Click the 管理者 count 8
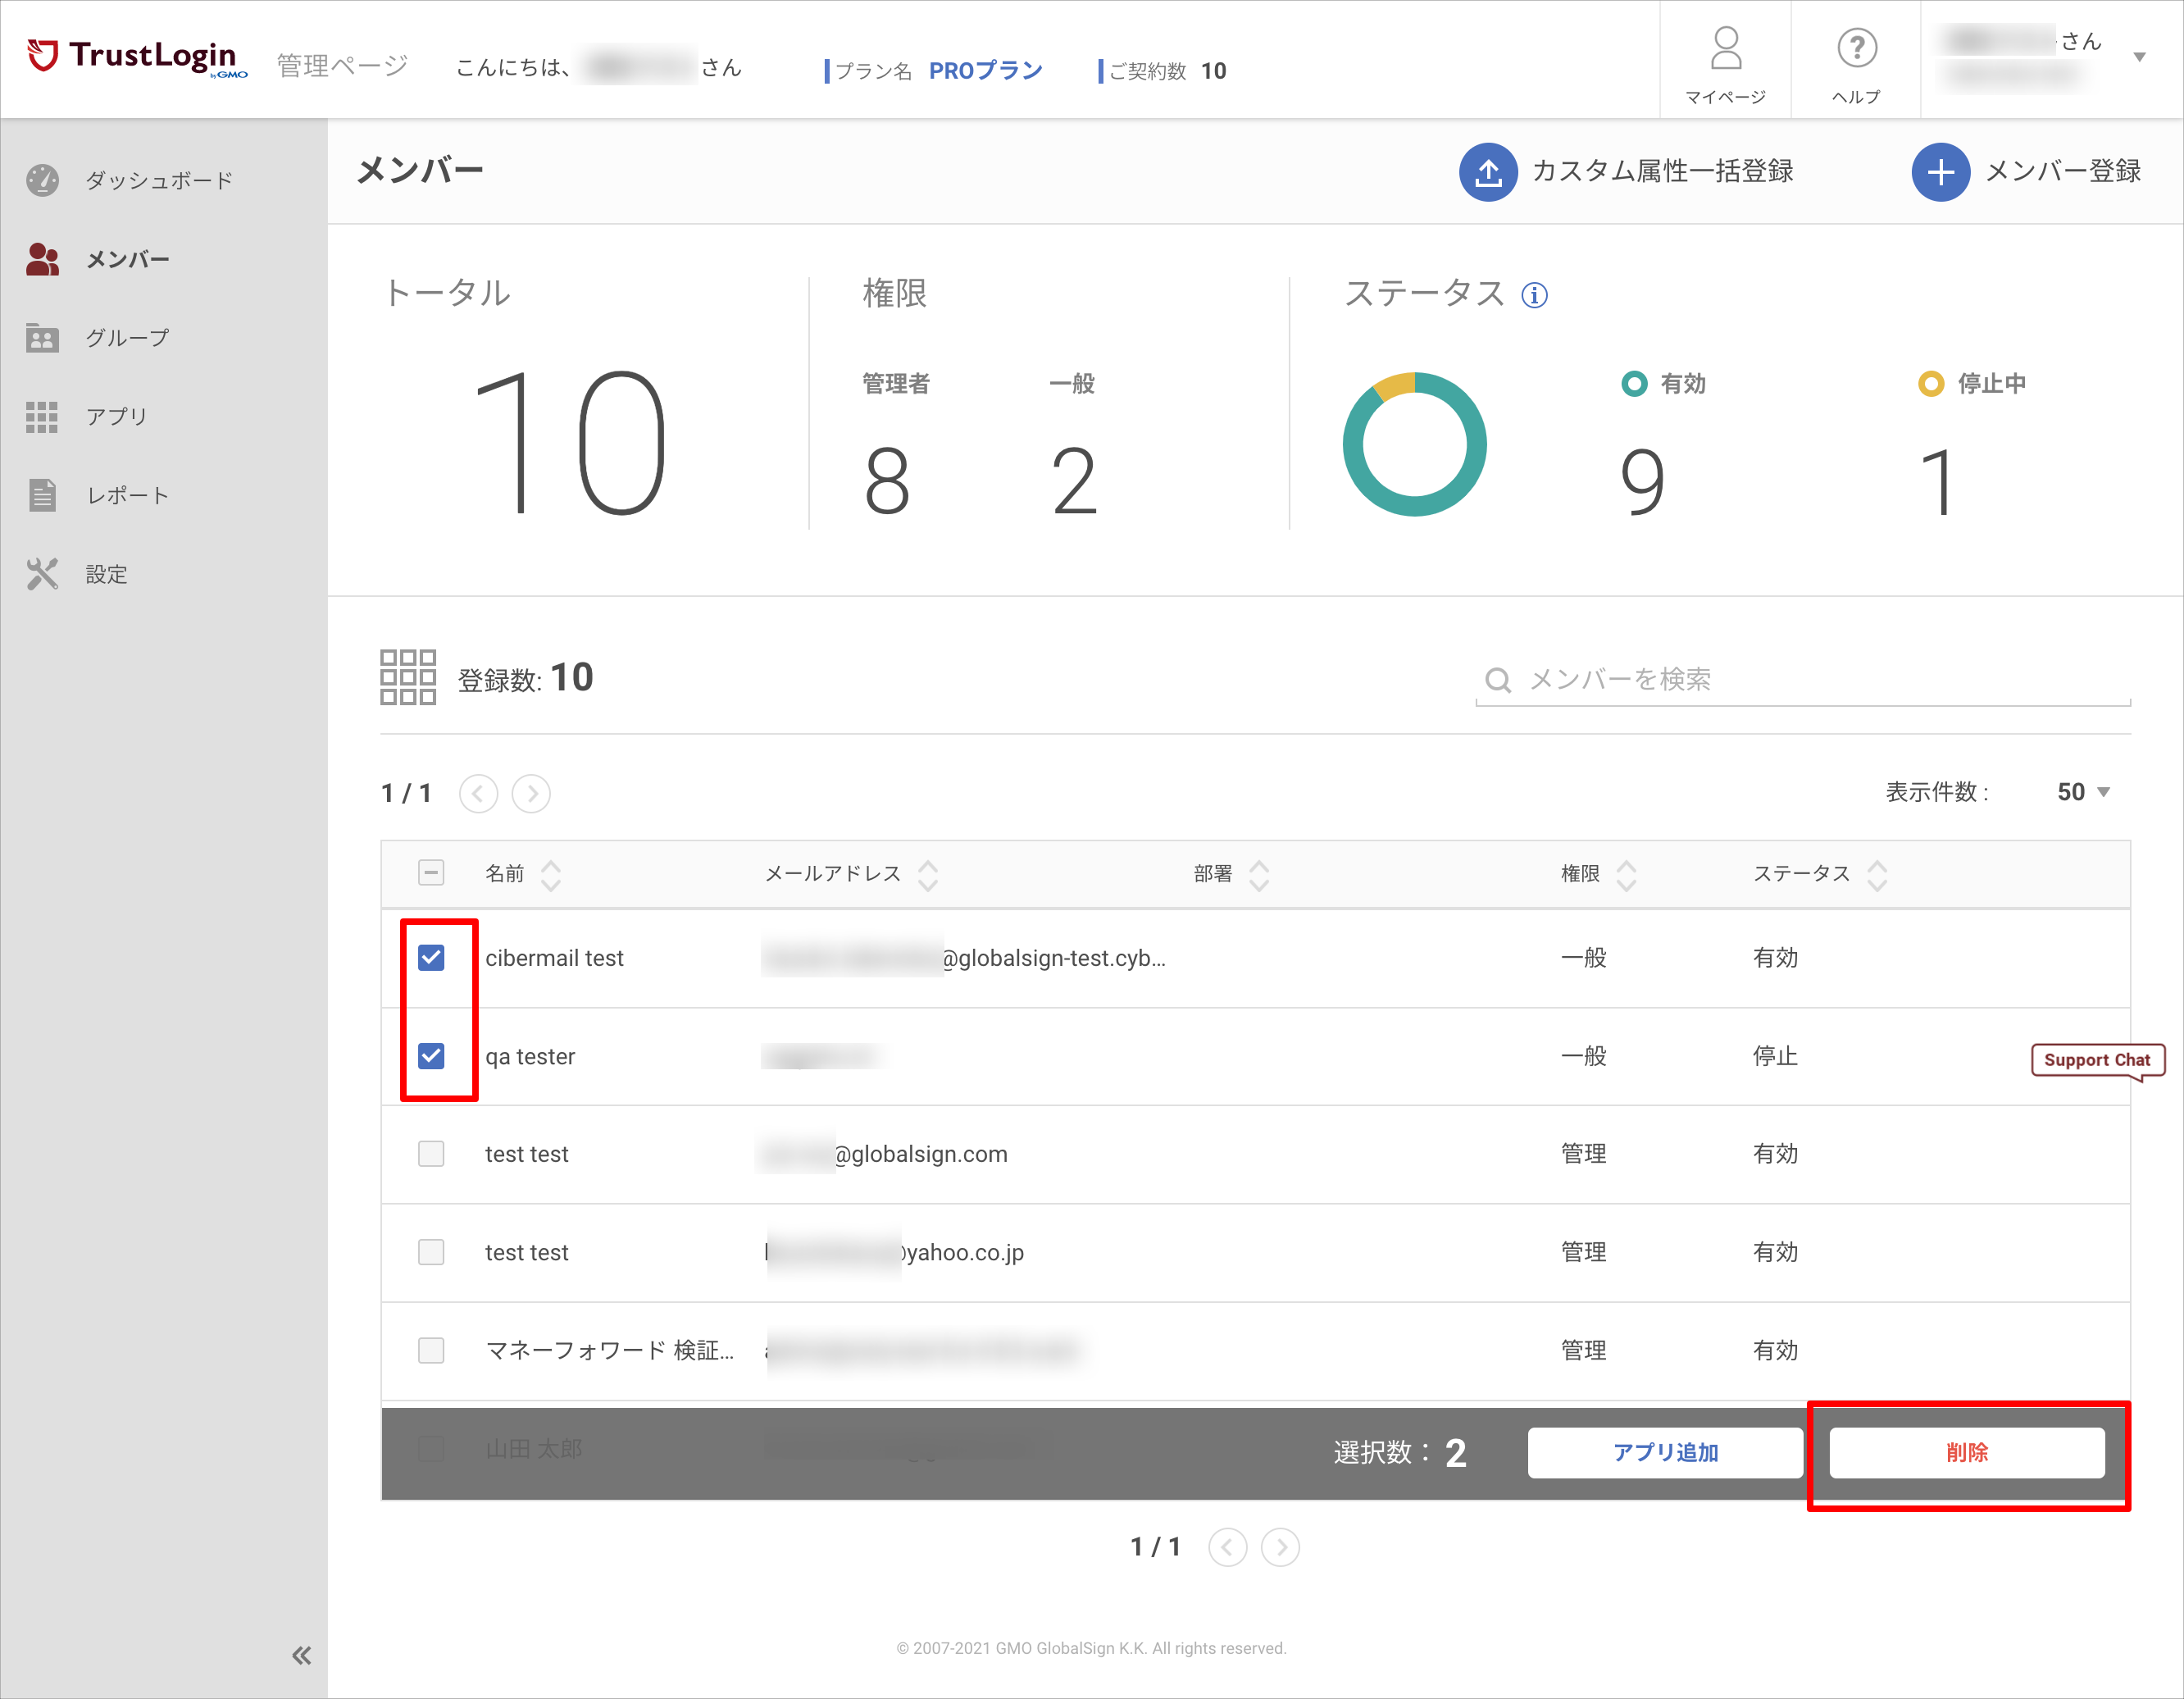This screenshot has width=2184, height=1699. point(887,482)
